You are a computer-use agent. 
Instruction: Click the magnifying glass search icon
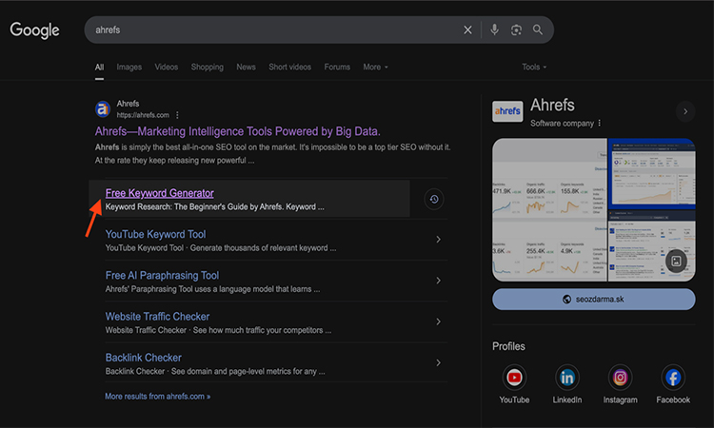[x=538, y=30]
